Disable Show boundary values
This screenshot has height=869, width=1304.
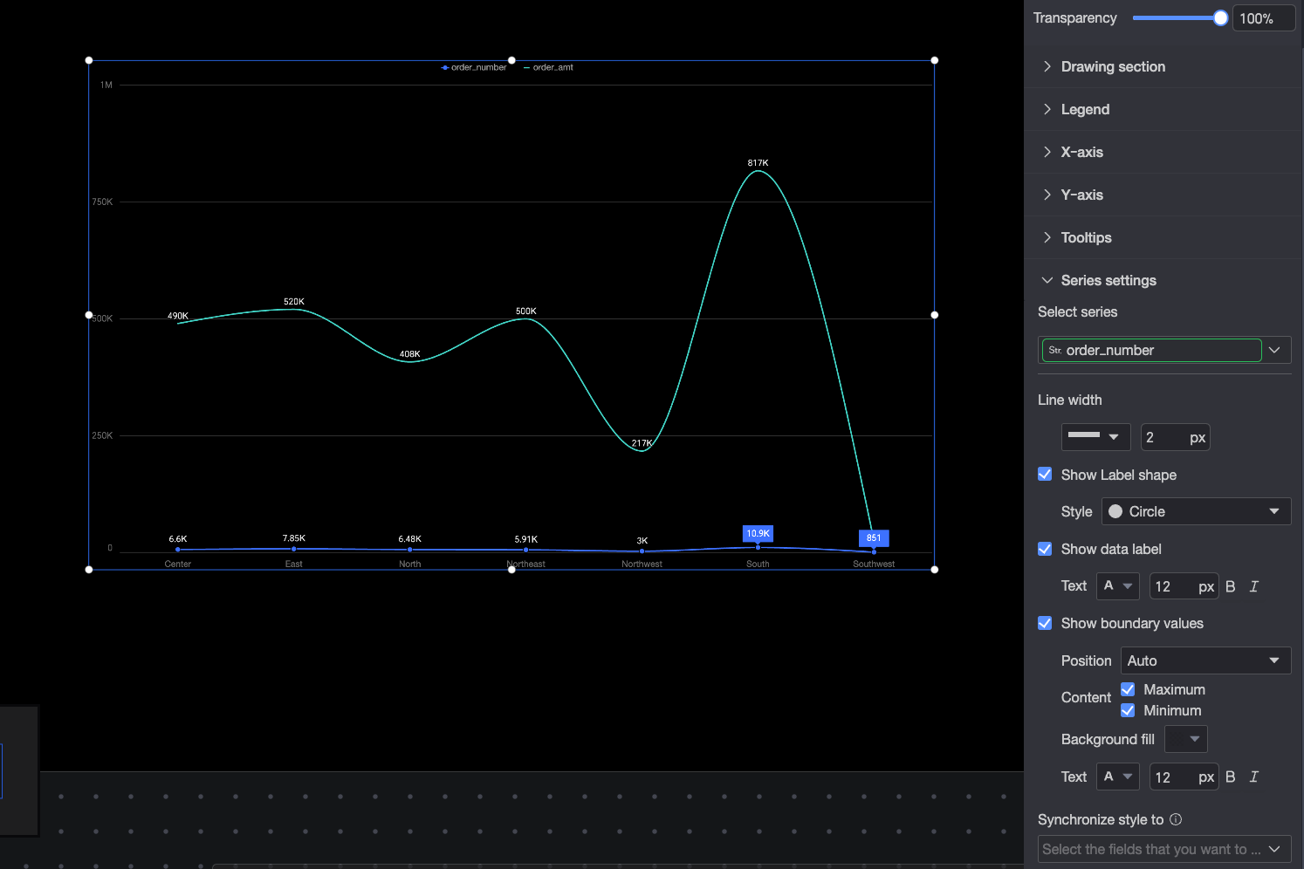[x=1045, y=623]
